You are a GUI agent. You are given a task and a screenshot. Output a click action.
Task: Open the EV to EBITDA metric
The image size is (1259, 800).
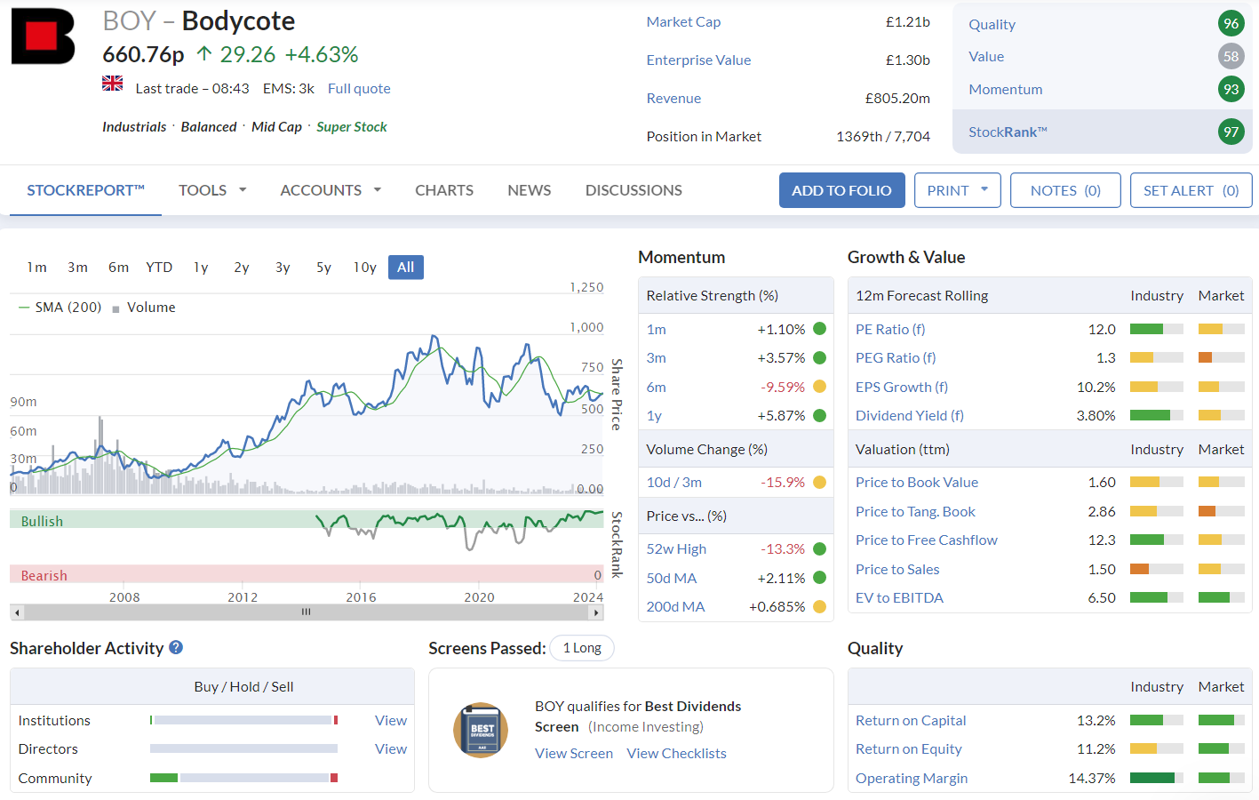point(899,598)
